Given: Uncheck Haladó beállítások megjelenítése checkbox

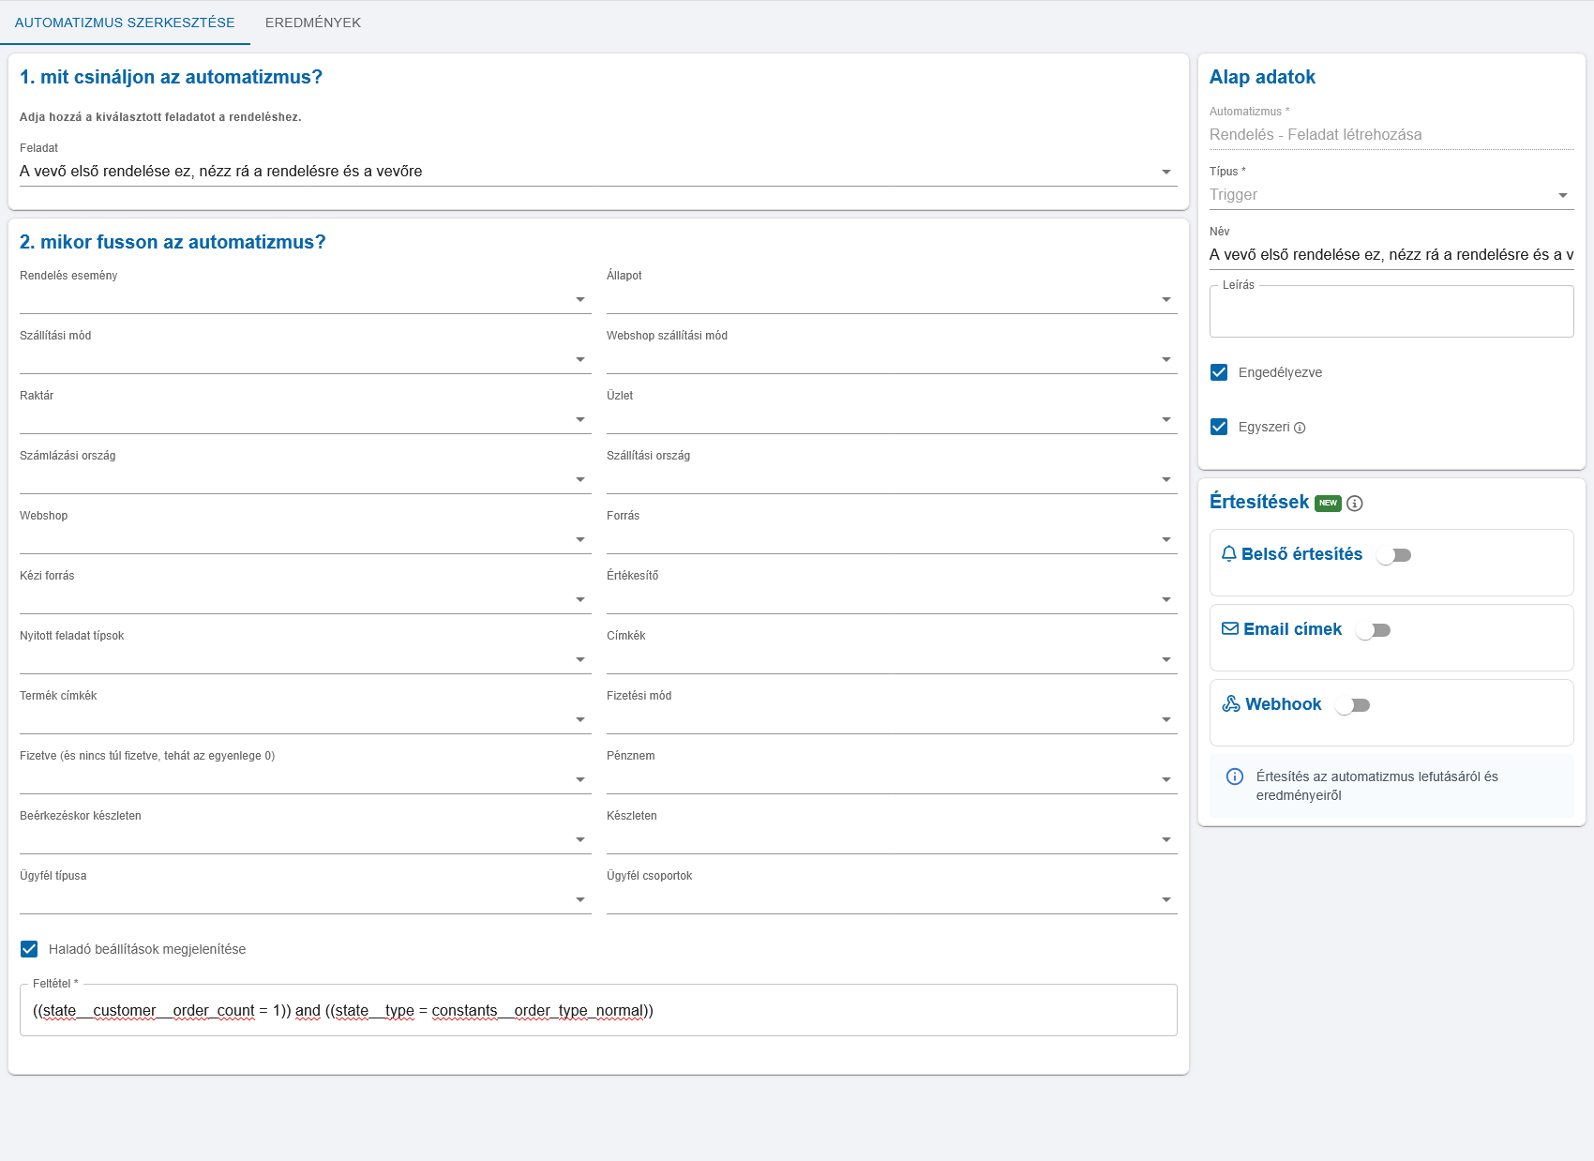Looking at the screenshot, I should coord(29,949).
